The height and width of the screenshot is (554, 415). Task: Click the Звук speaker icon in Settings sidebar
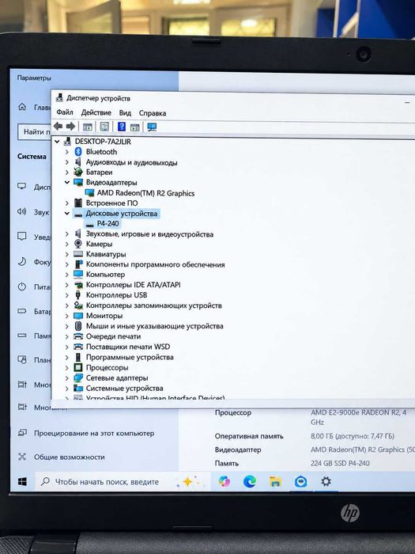[x=22, y=212]
